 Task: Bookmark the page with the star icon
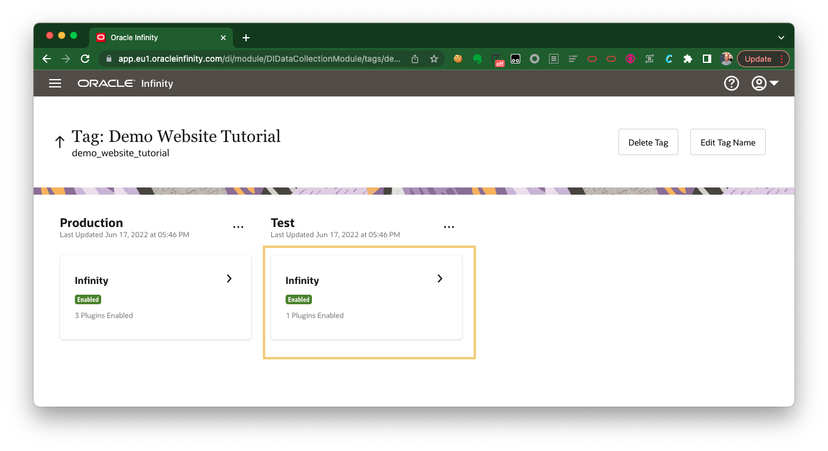(x=434, y=59)
